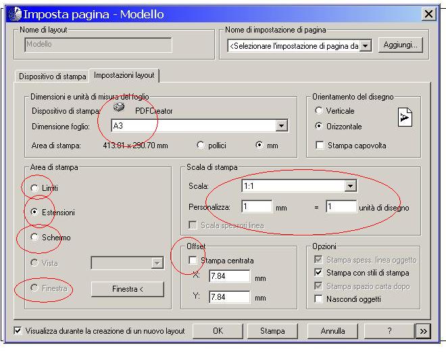Image resolution: width=446 pixels, height=352 pixels.
Task: Click the question mark help button
Action: (389, 331)
